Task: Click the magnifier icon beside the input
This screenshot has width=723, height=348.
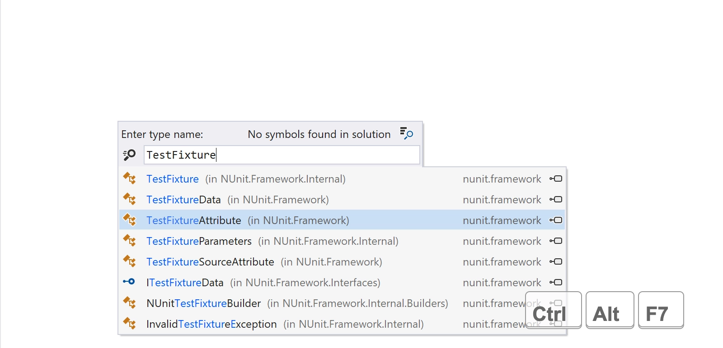Action: click(x=129, y=155)
